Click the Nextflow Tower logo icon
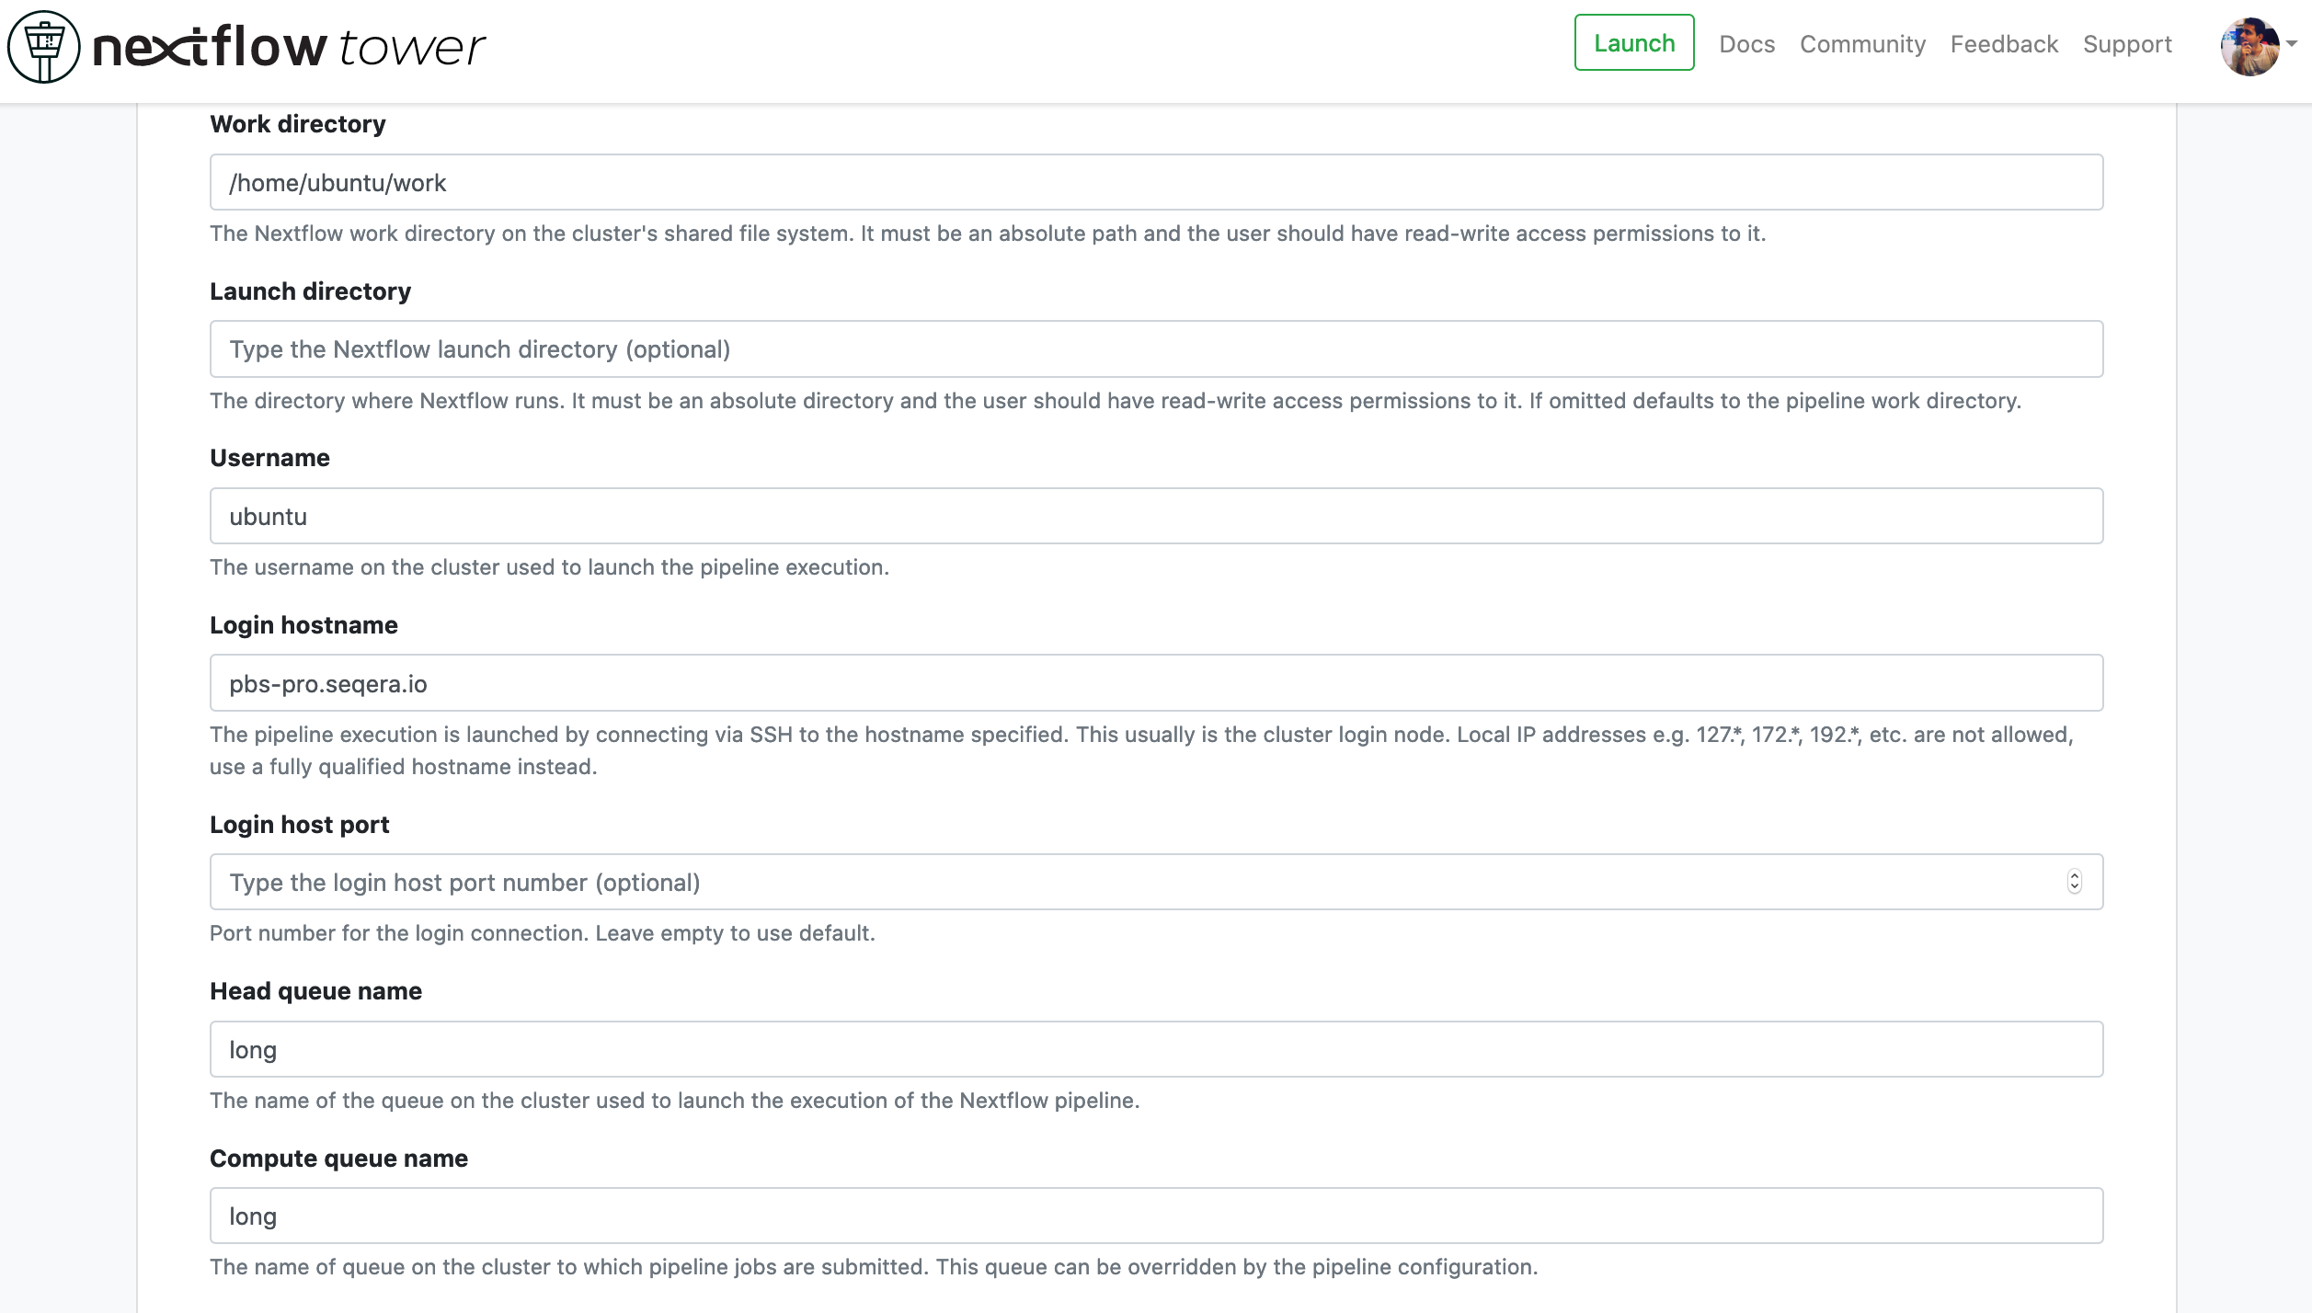Screen dimensions: 2312x1313 (44, 47)
